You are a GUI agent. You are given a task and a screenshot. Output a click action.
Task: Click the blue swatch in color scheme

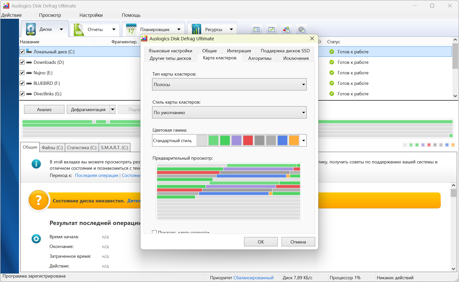pos(282,140)
